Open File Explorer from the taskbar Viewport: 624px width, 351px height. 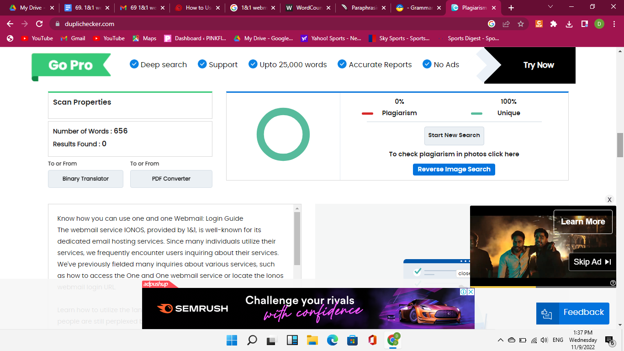312,340
